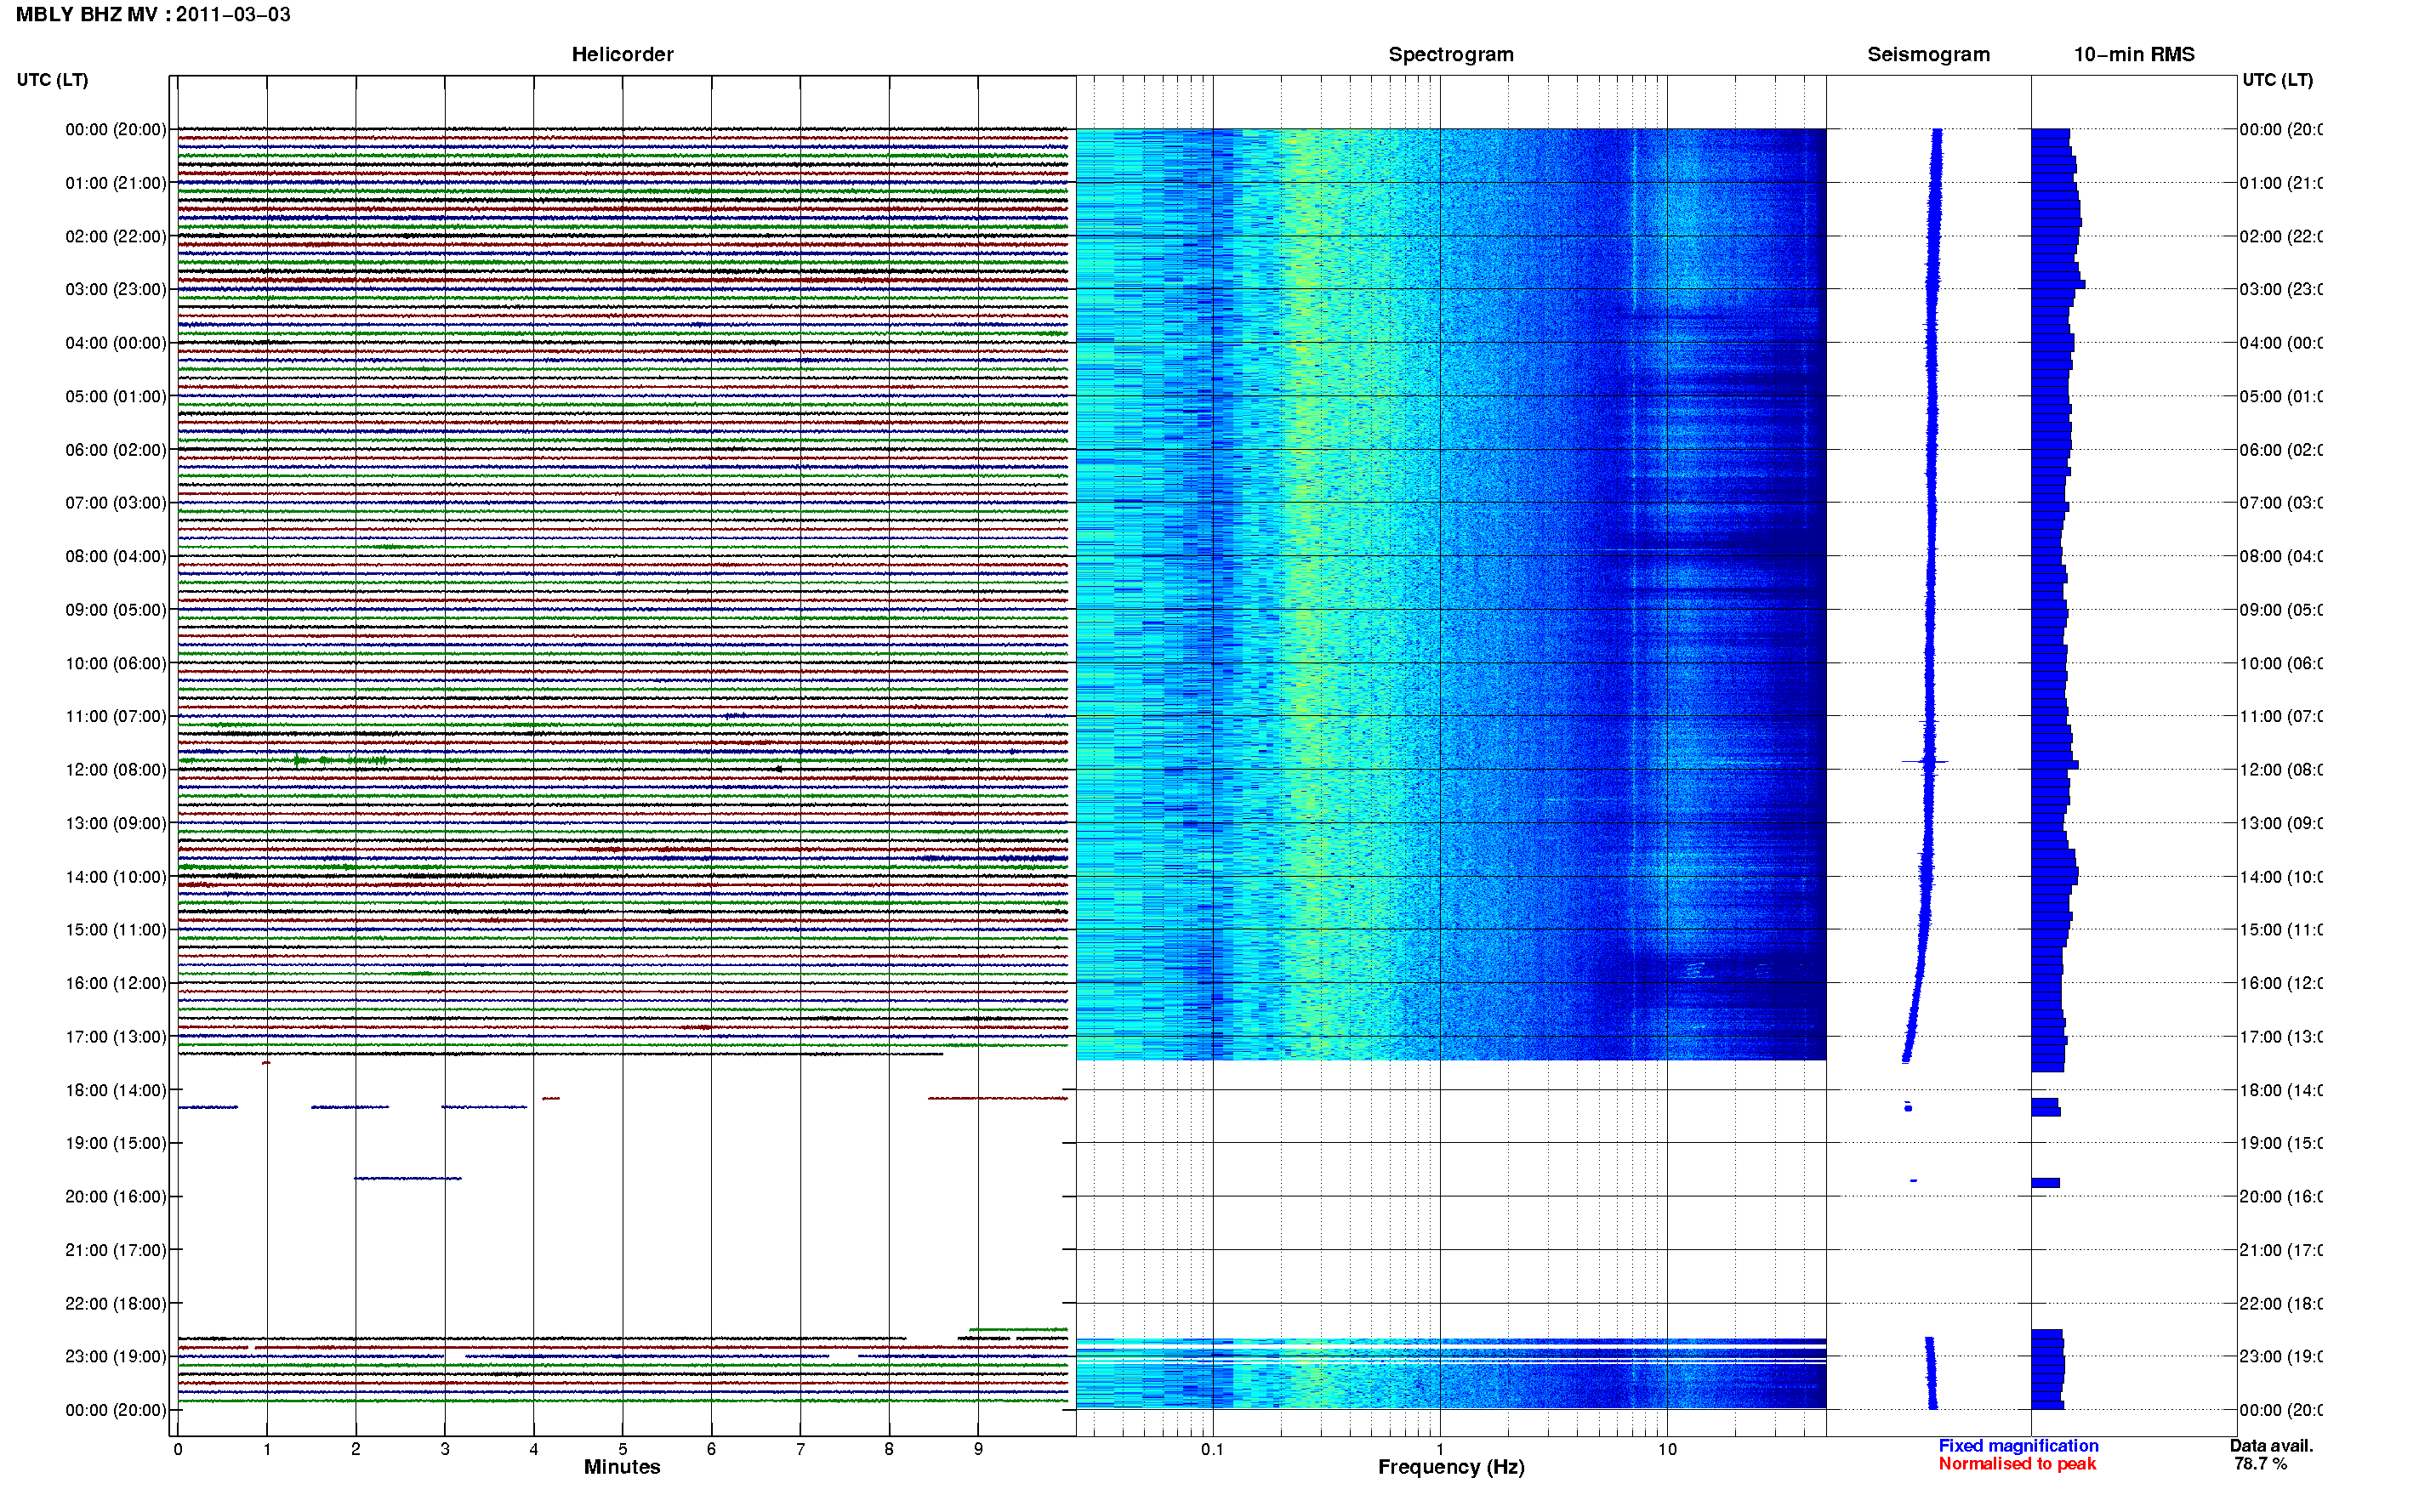Click the tallest RMS bar near 03:00

coord(2058,285)
